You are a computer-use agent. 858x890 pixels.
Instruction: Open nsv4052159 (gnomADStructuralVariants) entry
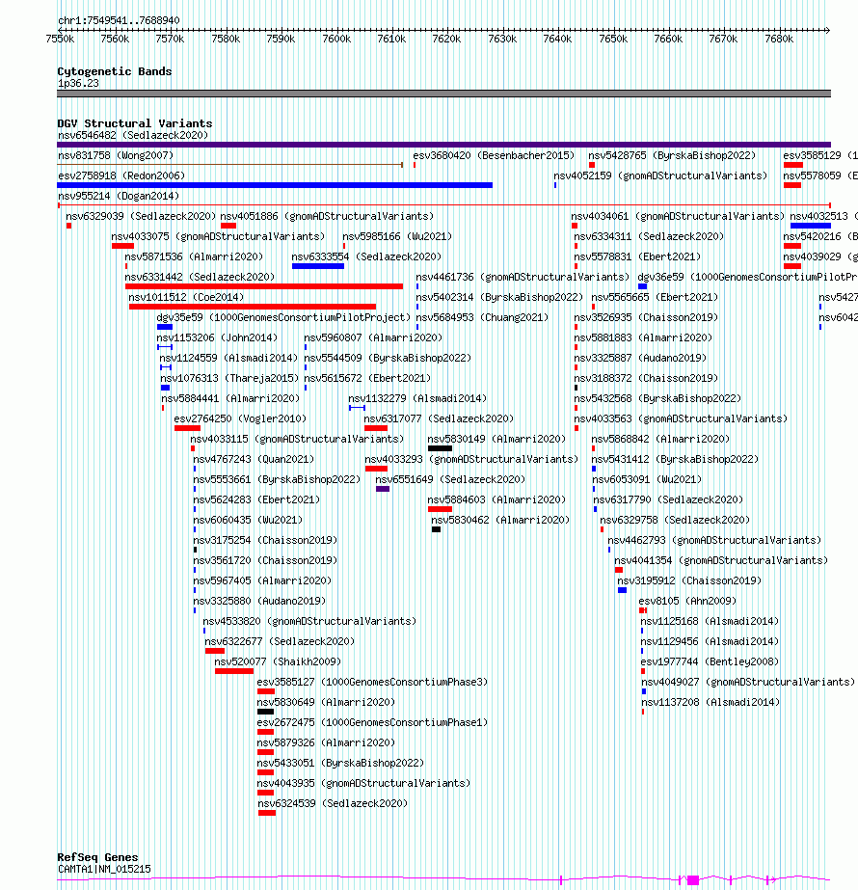[660, 175]
